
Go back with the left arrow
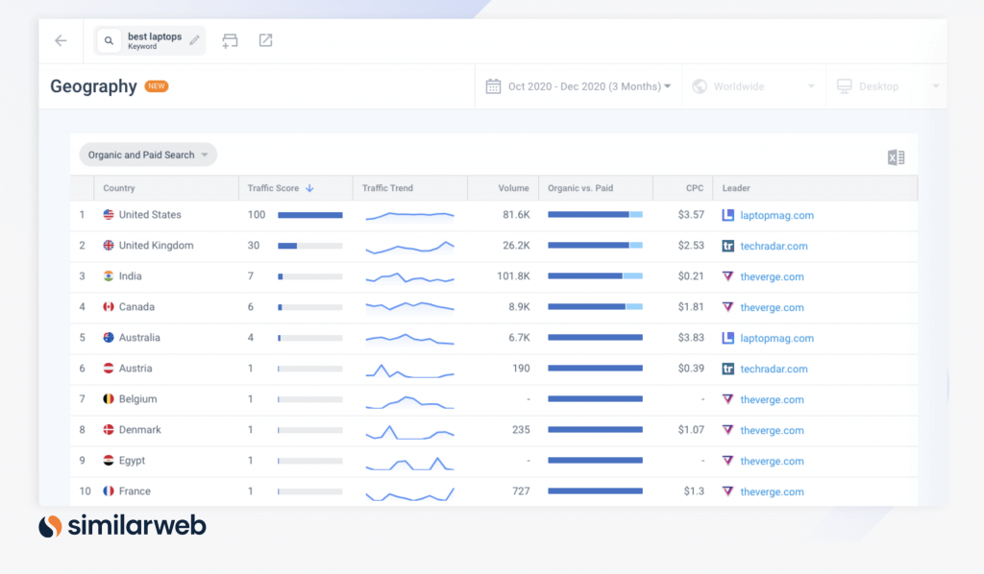[61, 40]
